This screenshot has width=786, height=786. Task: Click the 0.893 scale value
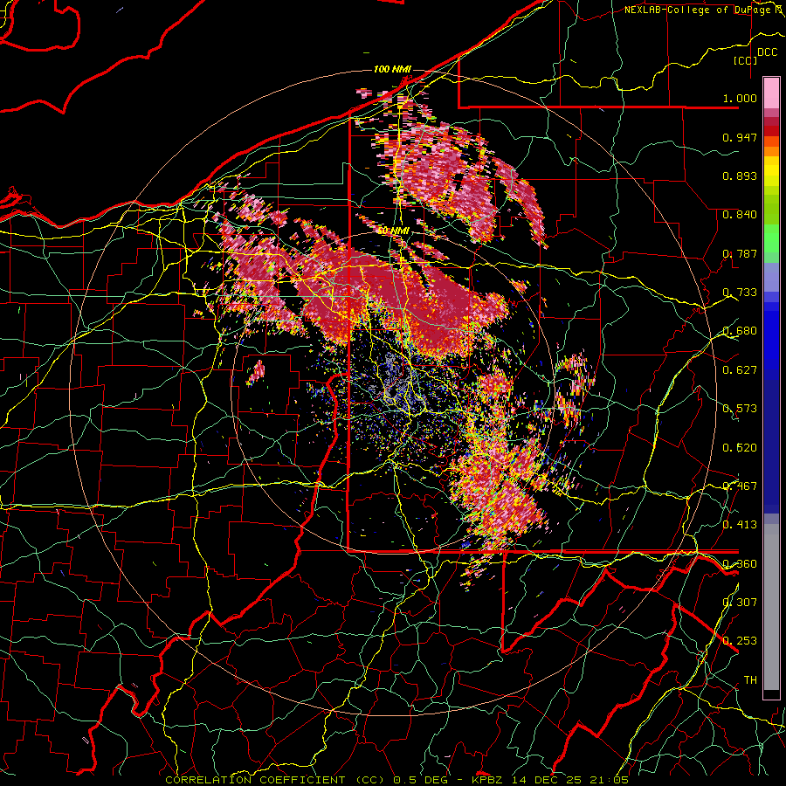[740, 176]
